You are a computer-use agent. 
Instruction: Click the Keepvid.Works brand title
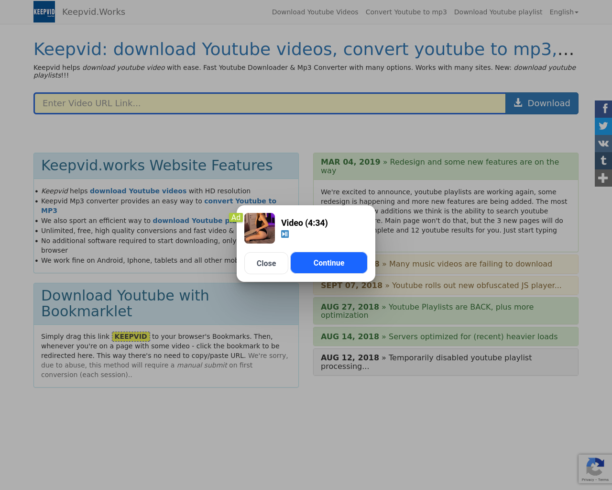pyautogui.click(x=94, y=12)
